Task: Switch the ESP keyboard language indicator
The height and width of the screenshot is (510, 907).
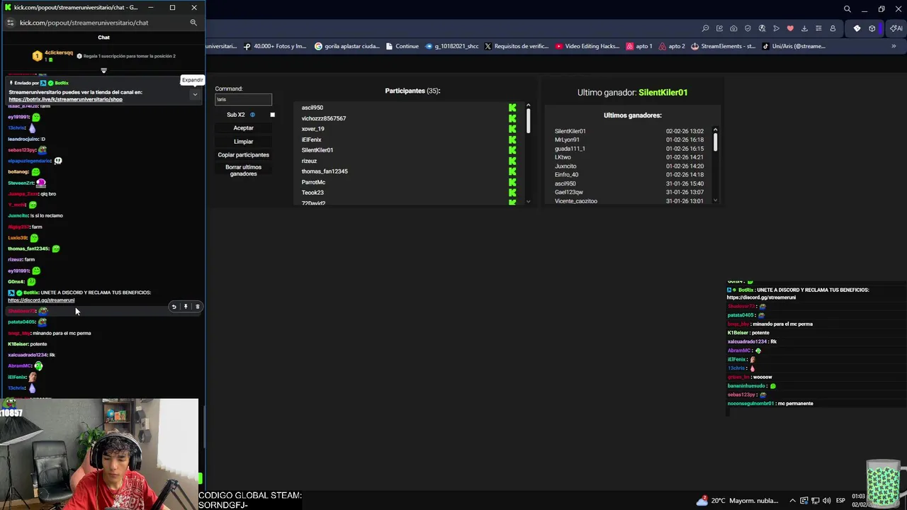Action: pos(840,501)
